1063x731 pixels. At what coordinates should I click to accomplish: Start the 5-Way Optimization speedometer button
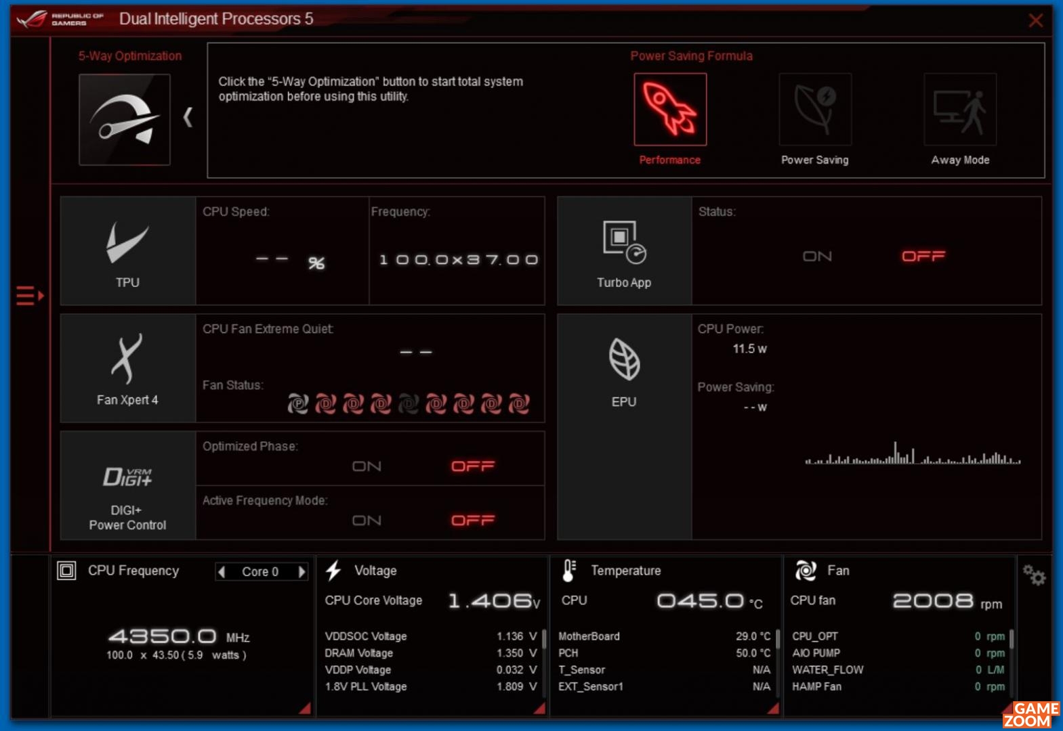125,120
